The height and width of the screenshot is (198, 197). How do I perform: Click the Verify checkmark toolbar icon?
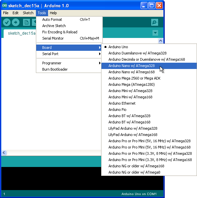click(7, 22)
